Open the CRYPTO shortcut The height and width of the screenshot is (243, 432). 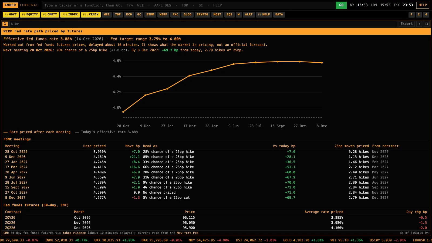click(202, 15)
